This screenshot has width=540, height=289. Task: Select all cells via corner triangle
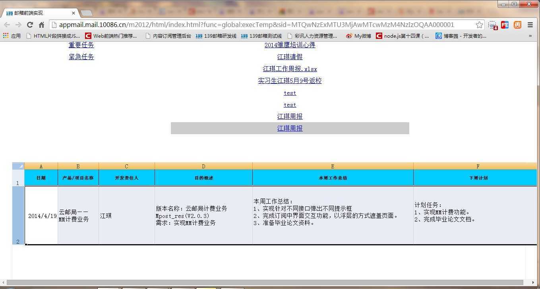click(18, 166)
